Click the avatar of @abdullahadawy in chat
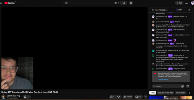 coord(153,51)
